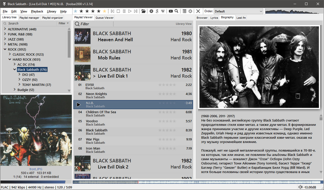The width and height of the screenshot is (324, 190).
Task: Rate the War Pigs track with stars
Action: [x=167, y=139]
